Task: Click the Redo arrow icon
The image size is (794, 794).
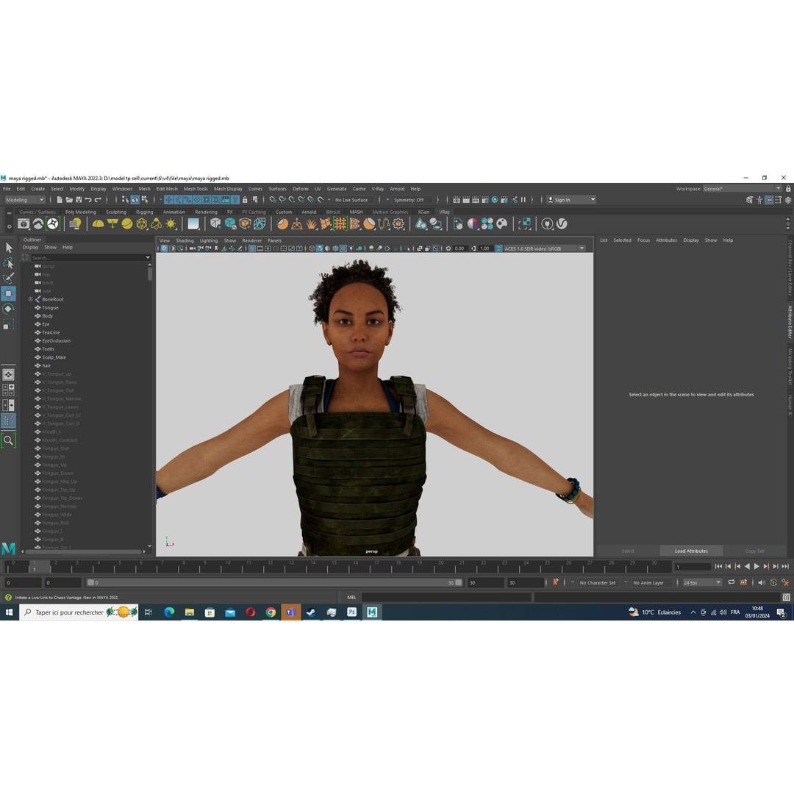Action: [98, 200]
